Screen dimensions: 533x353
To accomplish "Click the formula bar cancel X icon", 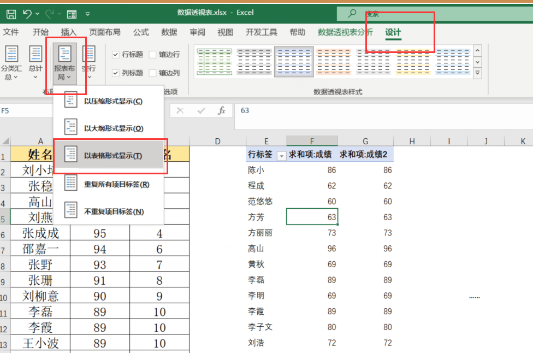I will click(x=180, y=110).
